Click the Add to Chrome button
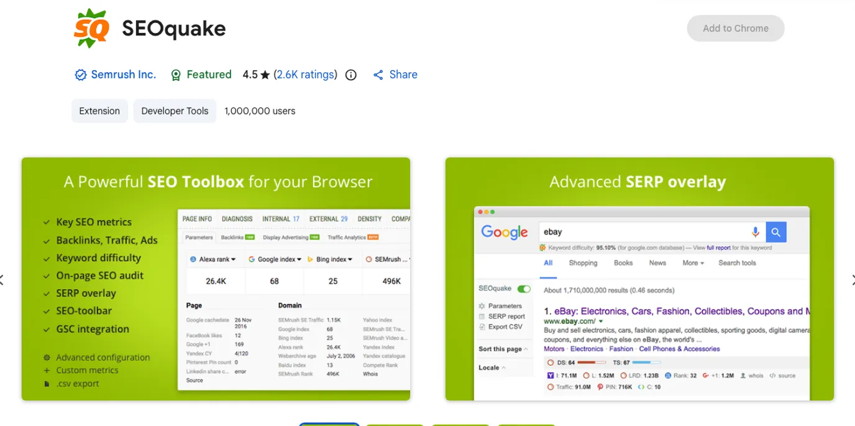Viewport: 855px width, 426px height. tap(736, 29)
